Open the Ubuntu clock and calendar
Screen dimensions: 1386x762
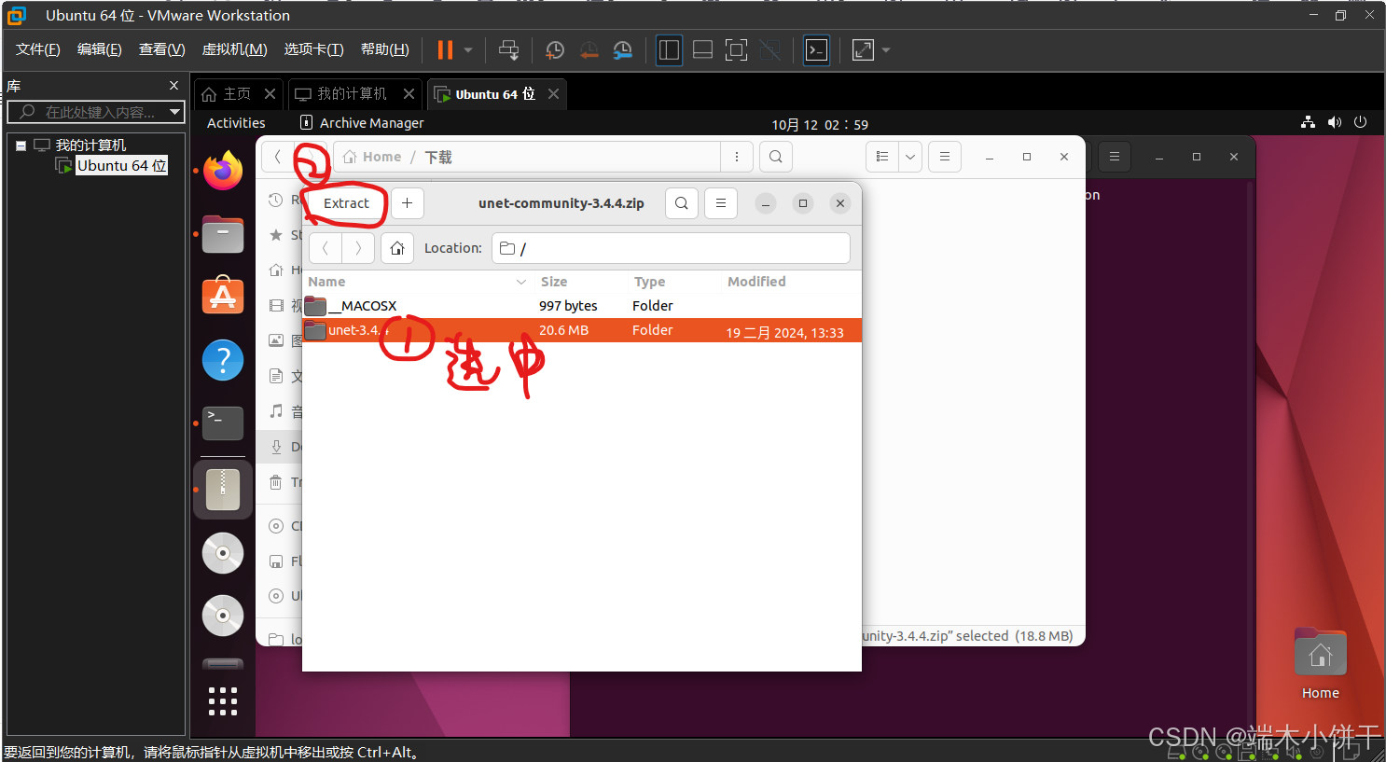pos(820,124)
